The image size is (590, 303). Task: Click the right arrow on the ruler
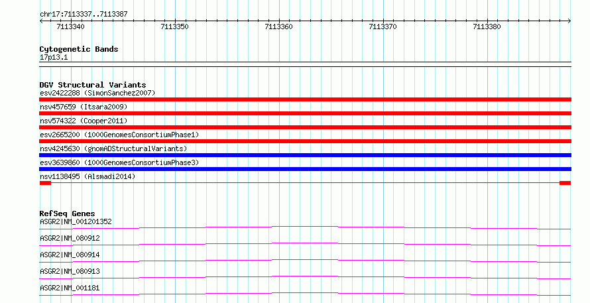(x=569, y=21)
